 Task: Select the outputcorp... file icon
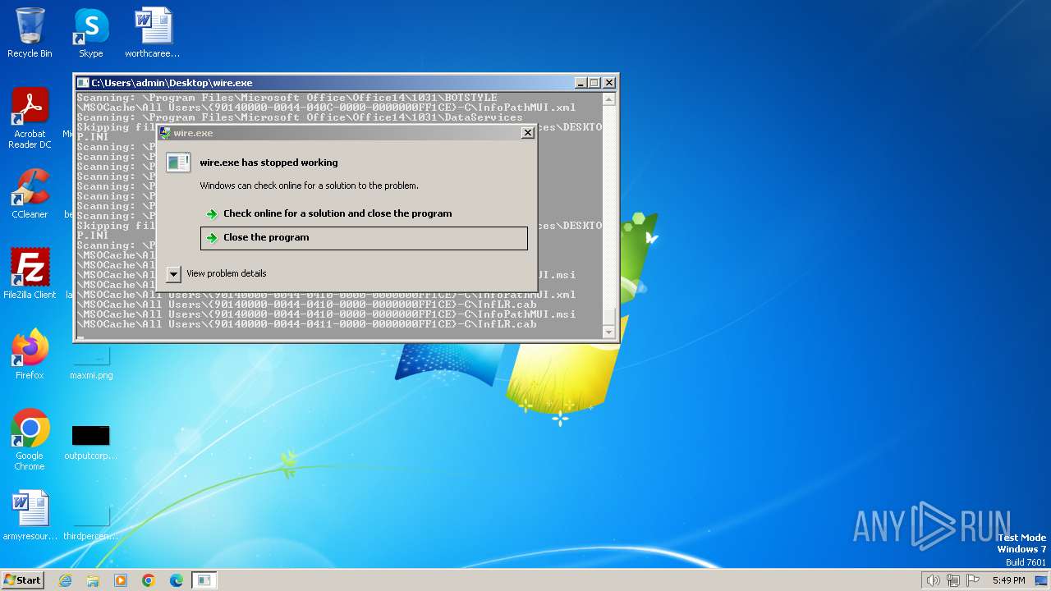tap(91, 442)
